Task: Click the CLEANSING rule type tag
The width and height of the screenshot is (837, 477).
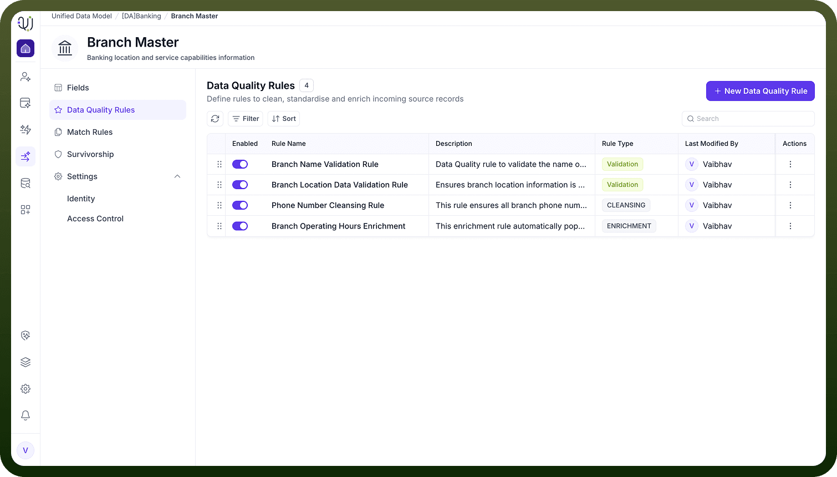Action: click(x=626, y=205)
